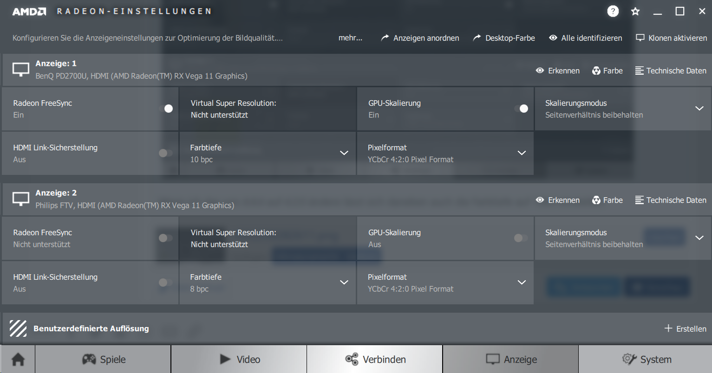Image resolution: width=712 pixels, height=373 pixels.
Task: Go to the home tab icon
Action: [18, 359]
